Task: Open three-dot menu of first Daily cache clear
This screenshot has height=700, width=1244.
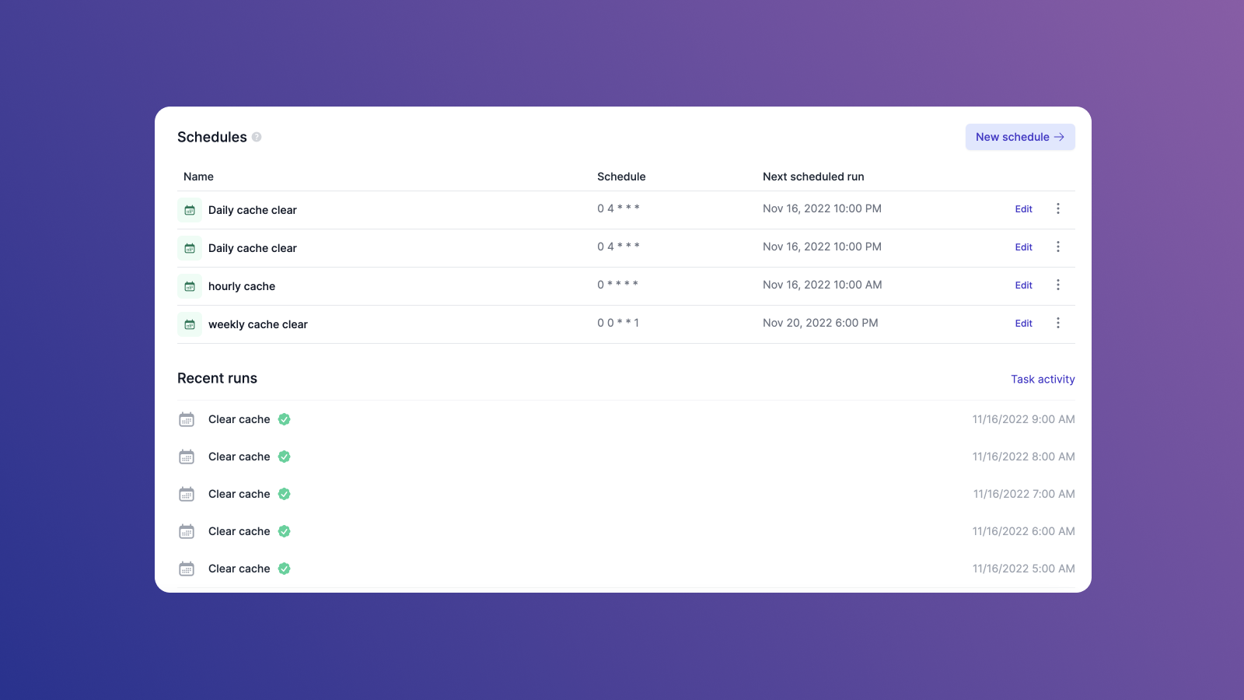Action: coord(1057,208)
